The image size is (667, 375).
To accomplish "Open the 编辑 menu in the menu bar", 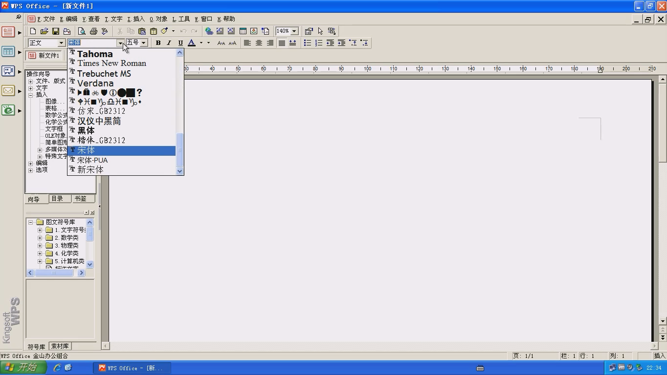I will pyautogui.click(x=68, y=19).
